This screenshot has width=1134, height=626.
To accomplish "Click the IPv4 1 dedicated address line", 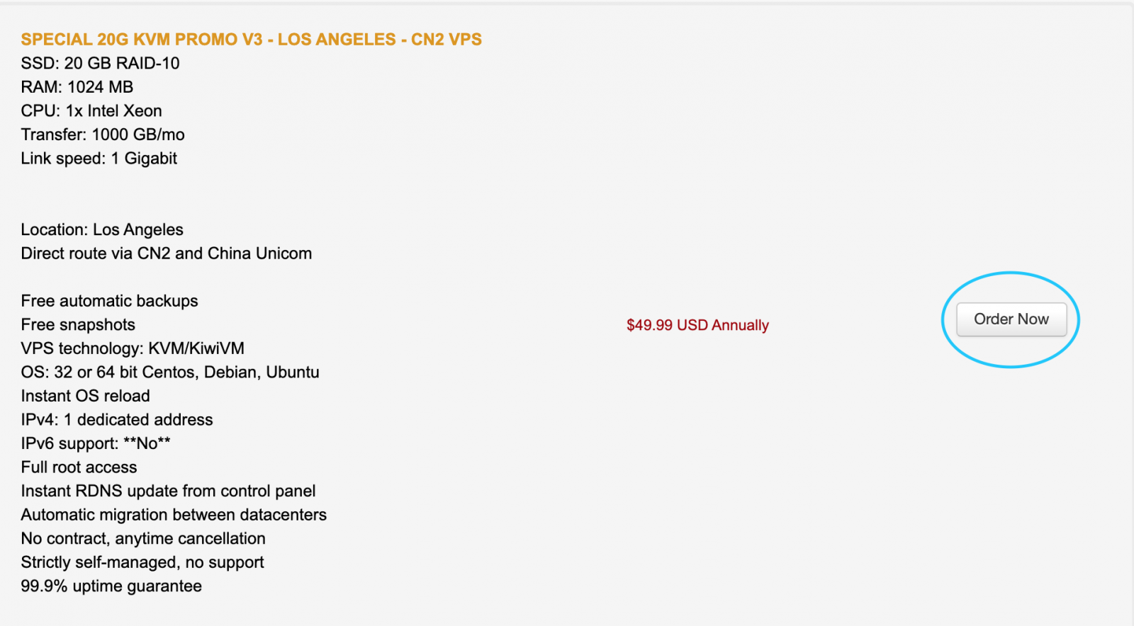I will tap(117, 420).
